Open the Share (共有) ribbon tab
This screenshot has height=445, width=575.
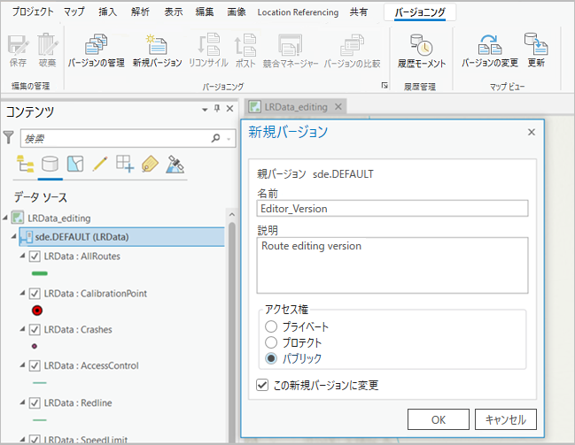[x=358, y=12]
